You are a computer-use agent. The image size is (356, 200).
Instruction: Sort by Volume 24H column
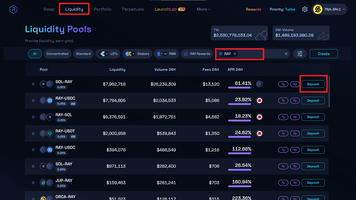pyautogui.click(x=165, y=69)
